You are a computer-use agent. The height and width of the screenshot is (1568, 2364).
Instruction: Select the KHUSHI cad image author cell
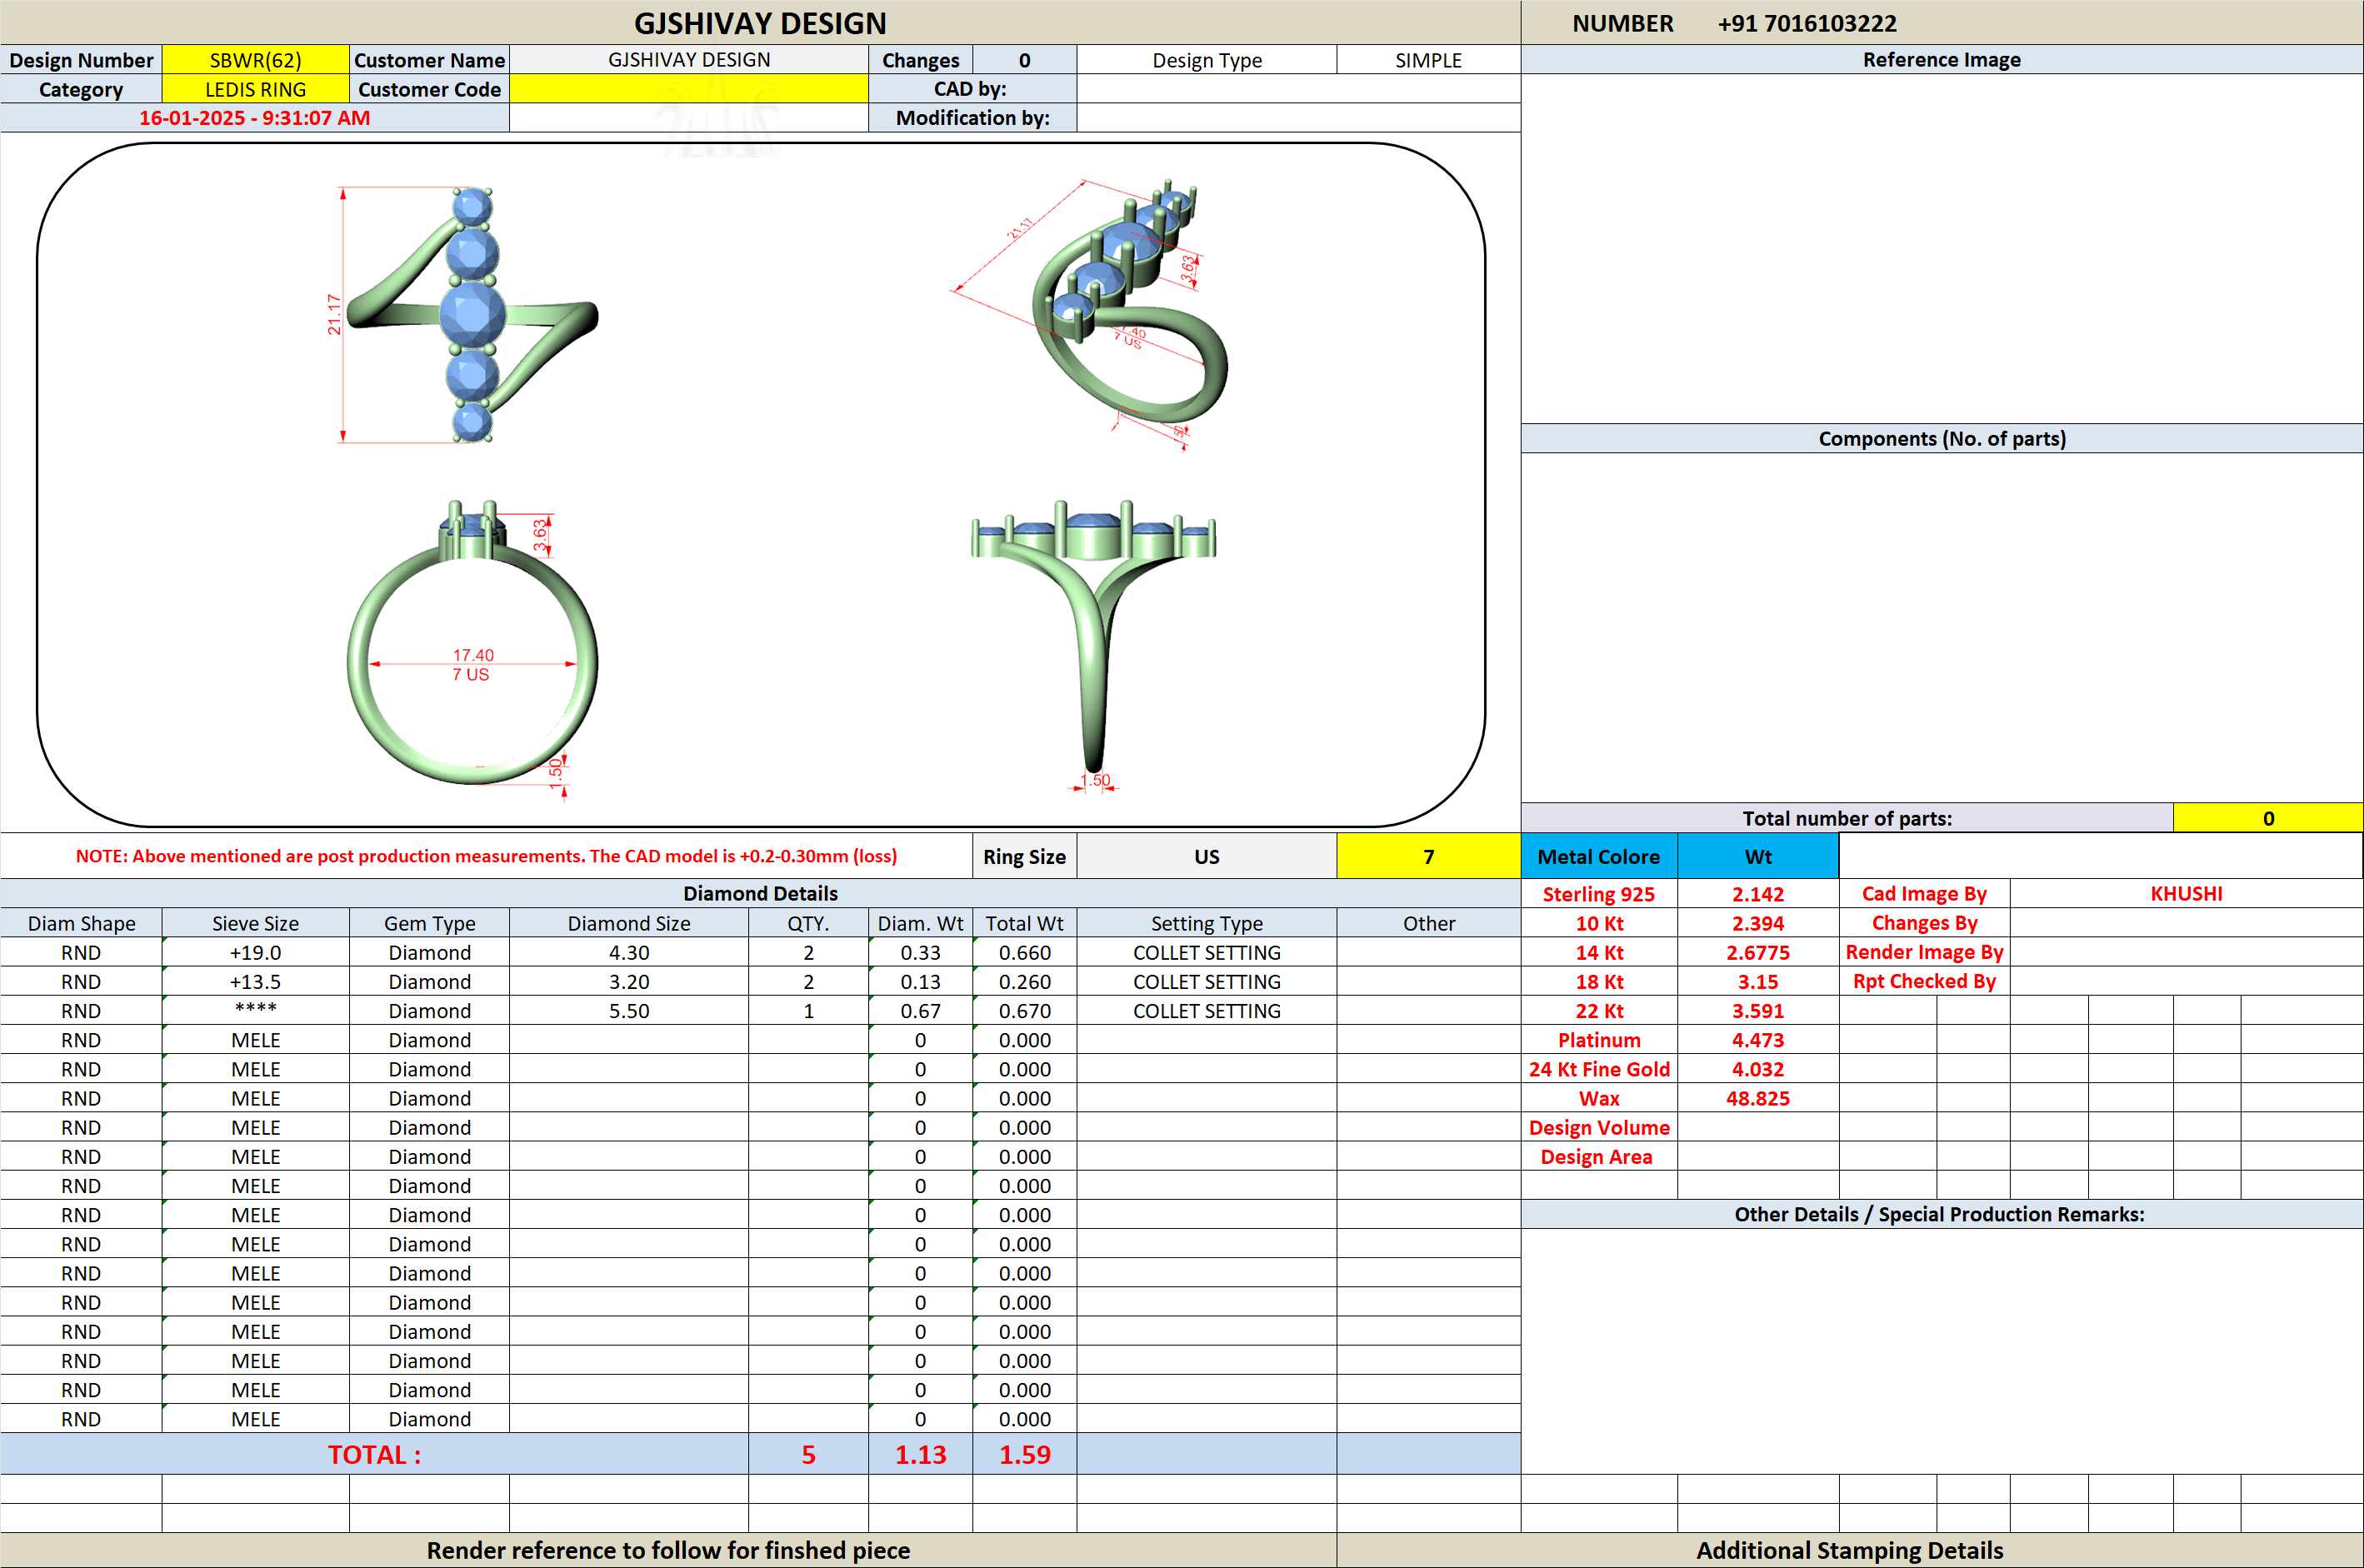2186,893
